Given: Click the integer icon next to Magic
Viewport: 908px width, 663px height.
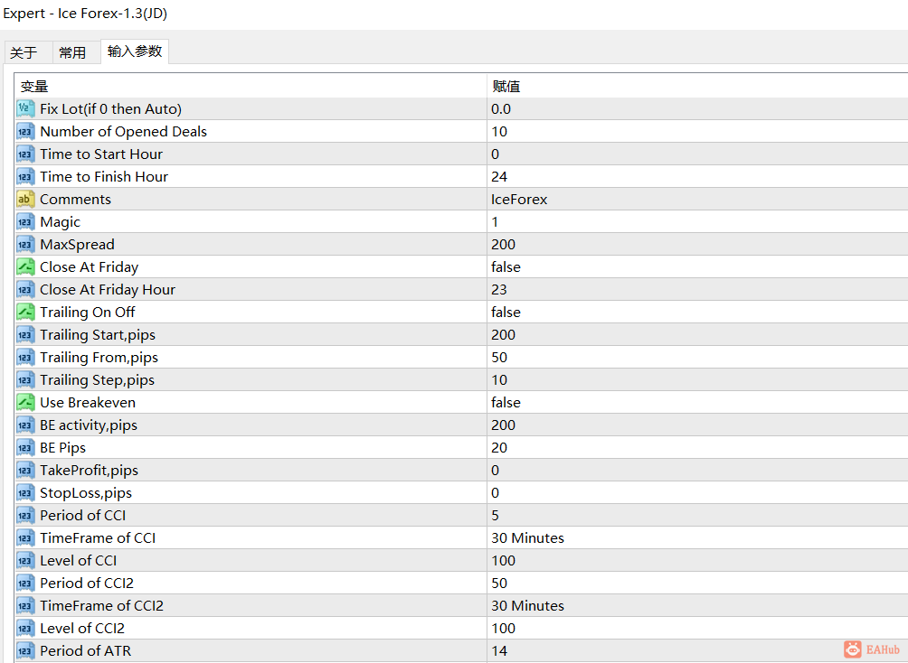Looking at the screenshot, I should point(25,221).
